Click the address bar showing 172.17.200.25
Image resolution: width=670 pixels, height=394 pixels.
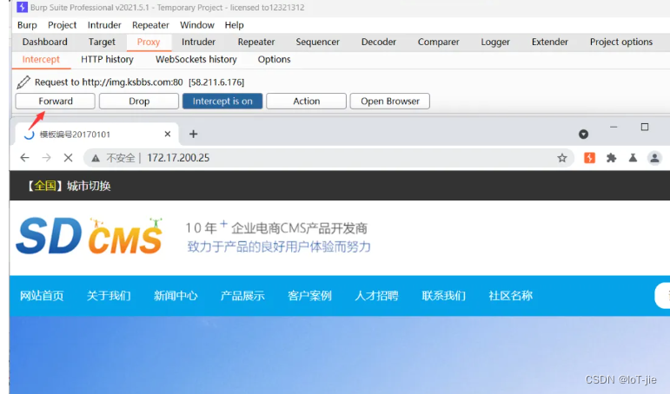[x=329, y=158]
